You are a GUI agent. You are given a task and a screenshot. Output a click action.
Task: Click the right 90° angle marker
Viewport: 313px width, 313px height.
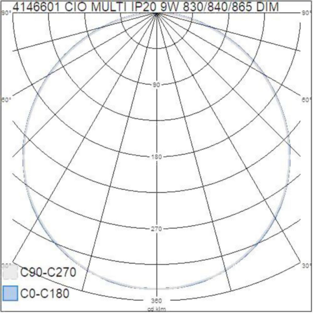(x=306, y=12)
